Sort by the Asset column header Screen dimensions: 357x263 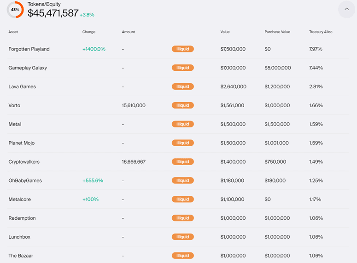[13, 32]
